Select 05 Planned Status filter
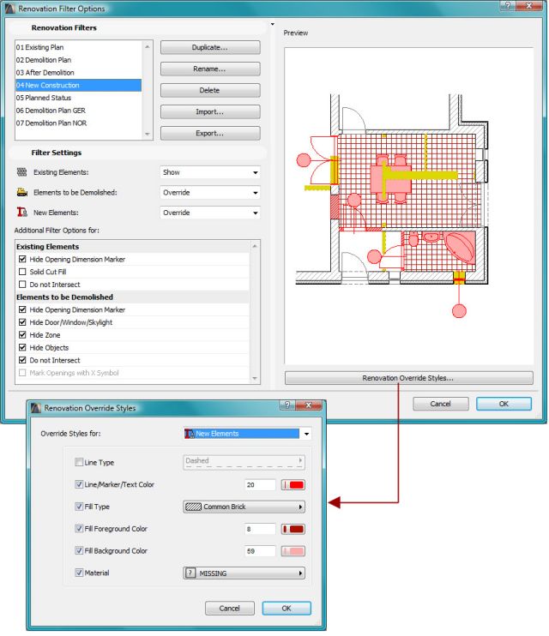 pos(78,98)
